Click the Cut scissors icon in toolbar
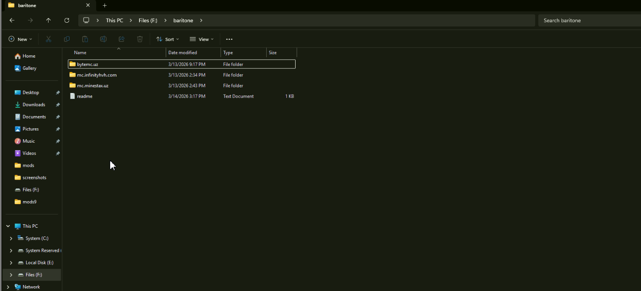 pos(49,39)
